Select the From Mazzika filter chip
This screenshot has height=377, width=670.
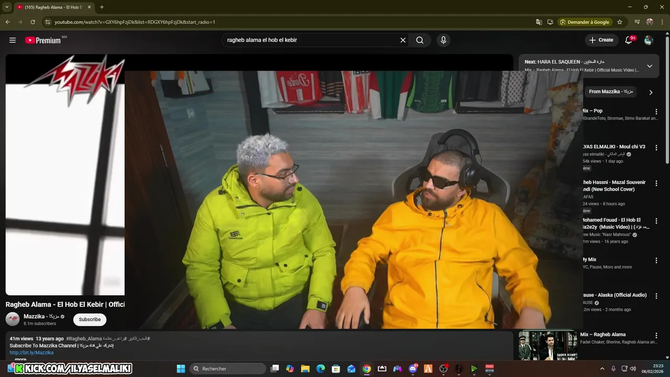coord(610,92)
